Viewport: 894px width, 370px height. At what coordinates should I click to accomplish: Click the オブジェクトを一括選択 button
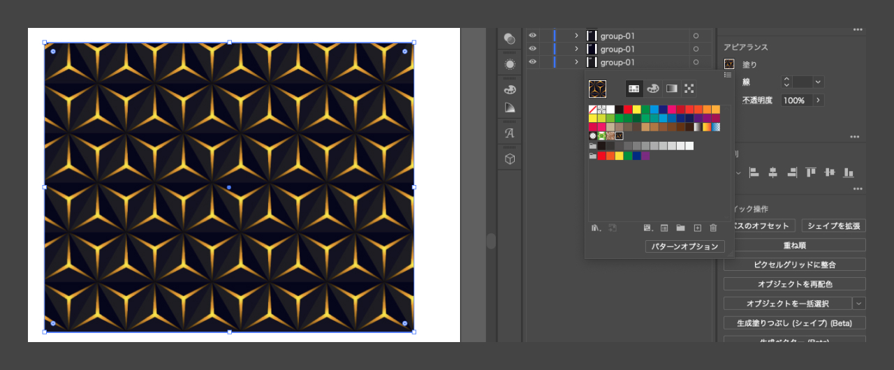pyautogui.click(x=788, y=304)
